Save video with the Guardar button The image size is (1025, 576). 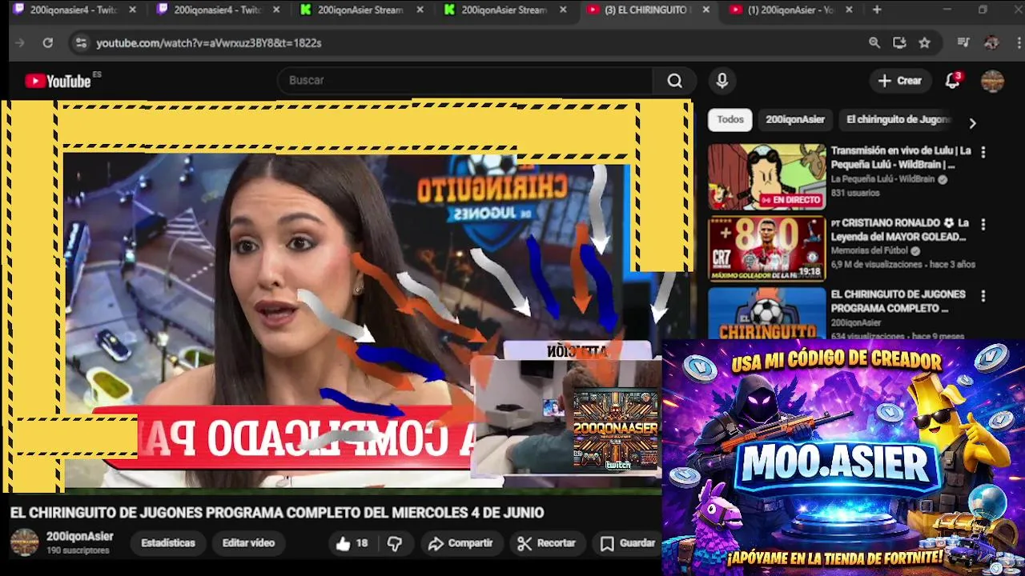tap(629, 543)
